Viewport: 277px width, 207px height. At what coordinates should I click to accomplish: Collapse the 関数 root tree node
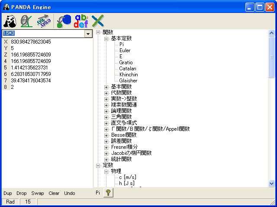pos(98,32)
